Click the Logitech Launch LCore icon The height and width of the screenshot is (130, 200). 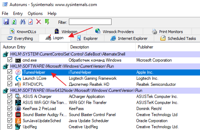click(18, 78)
